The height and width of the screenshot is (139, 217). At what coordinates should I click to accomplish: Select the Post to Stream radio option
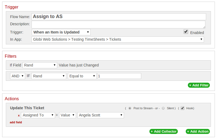coord(130,108)
